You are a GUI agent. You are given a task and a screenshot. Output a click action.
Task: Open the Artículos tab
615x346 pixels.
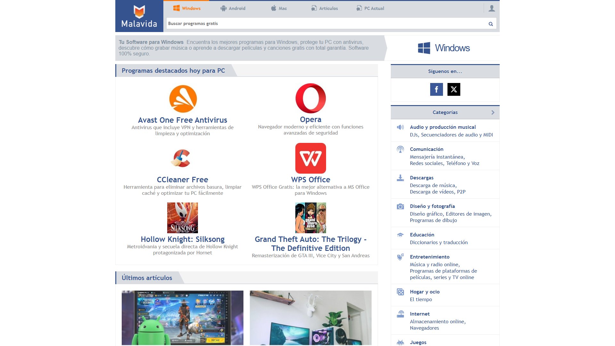coord(324,8)
